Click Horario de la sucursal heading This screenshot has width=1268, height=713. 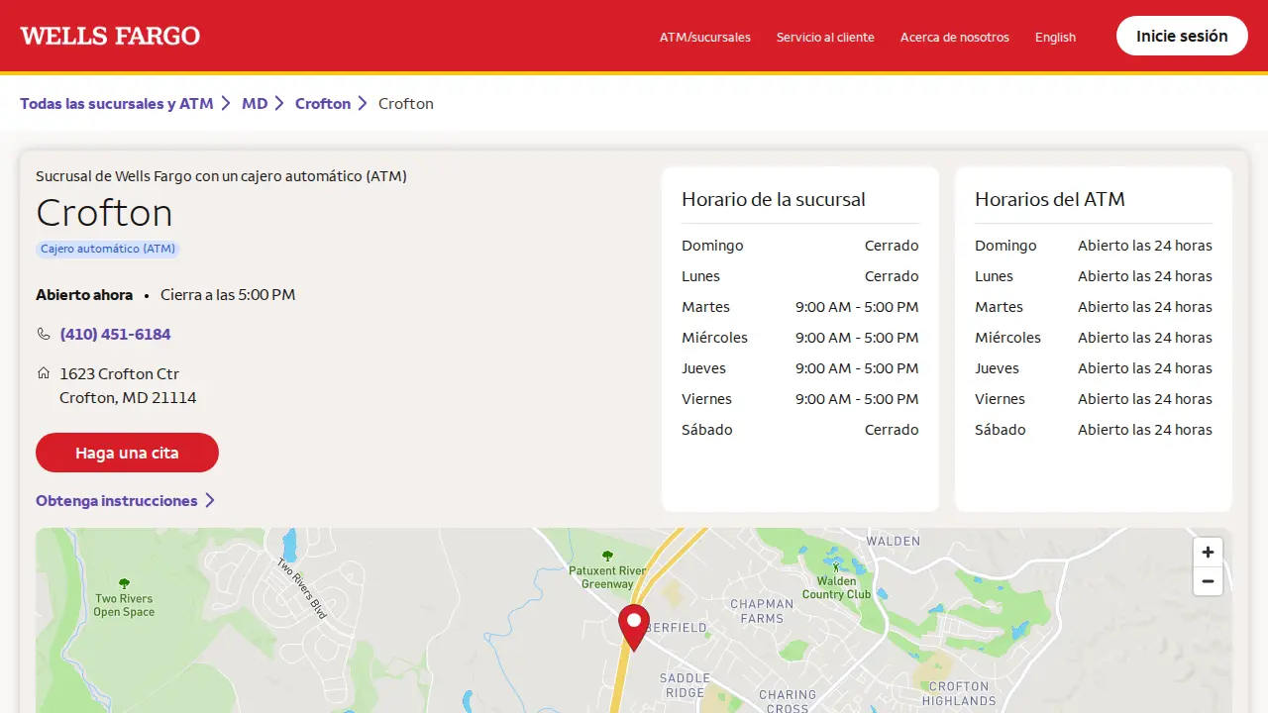[774, 199]
